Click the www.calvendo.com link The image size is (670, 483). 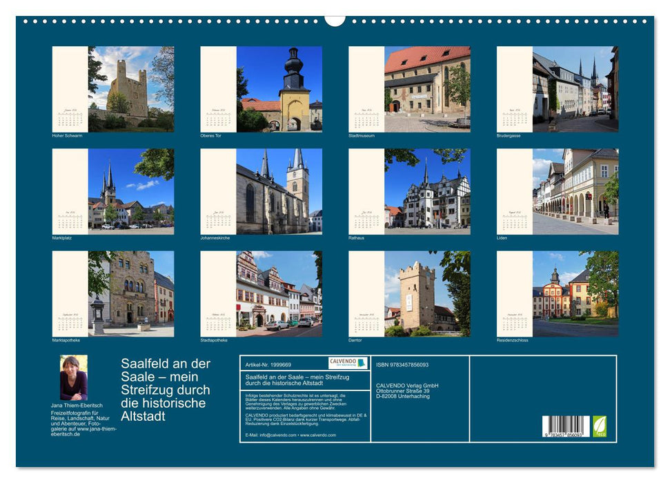pos(317,435)
